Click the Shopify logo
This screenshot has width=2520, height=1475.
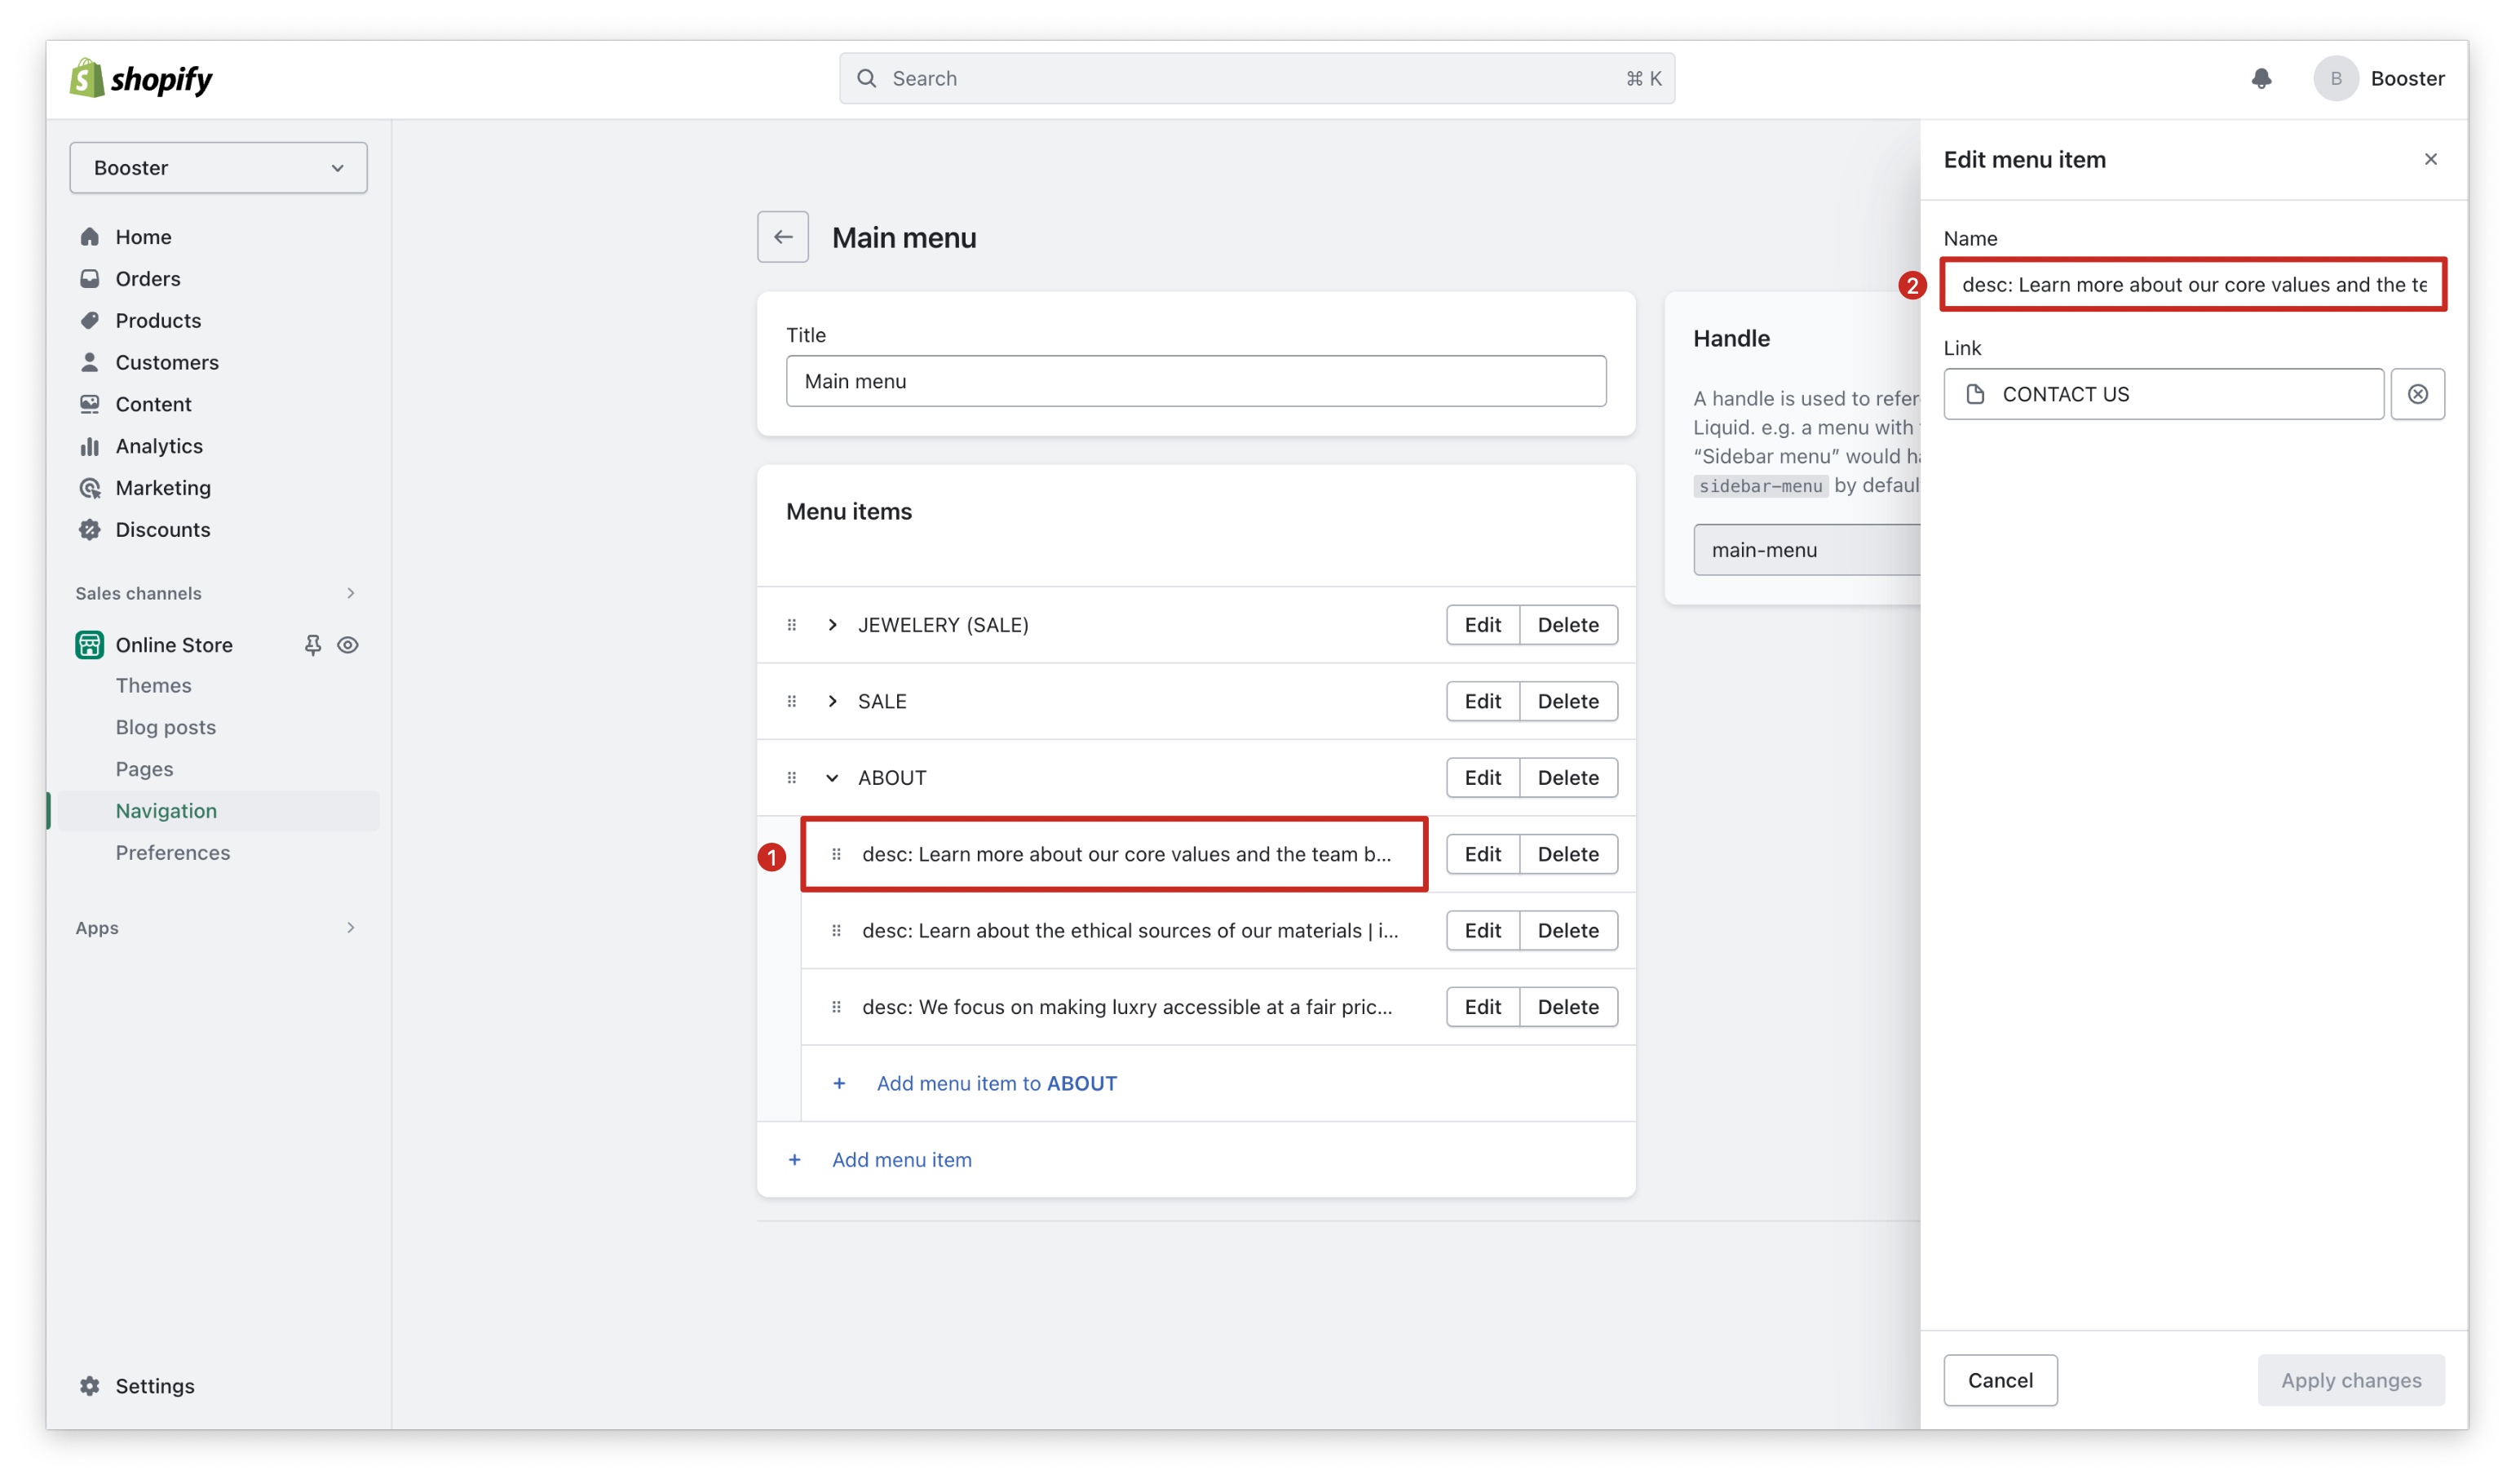(141, 78)
